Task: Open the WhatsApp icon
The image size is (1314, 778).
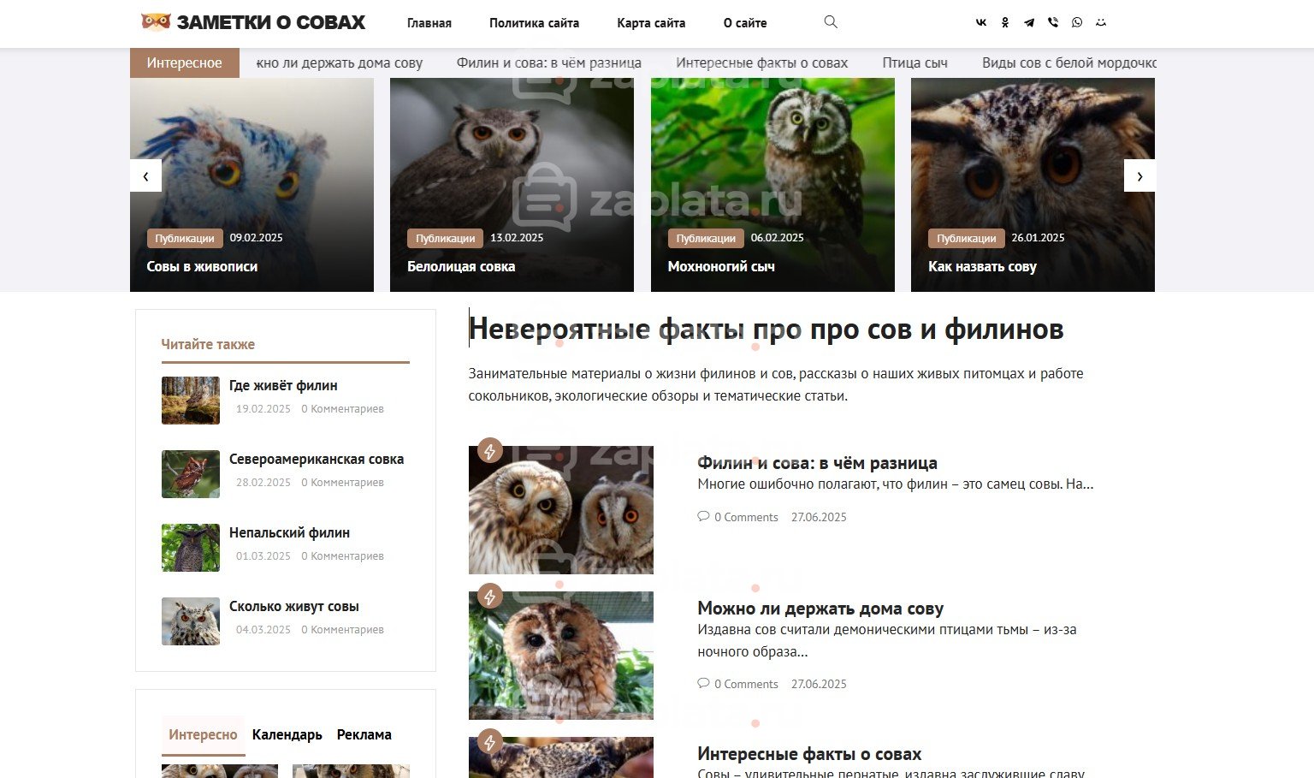Action: point(1077,23)
